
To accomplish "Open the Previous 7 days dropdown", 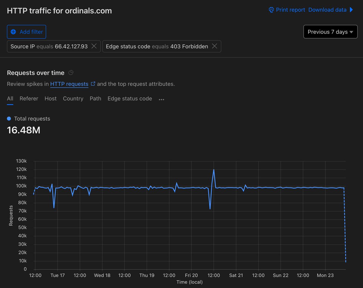I will point(330,32).
